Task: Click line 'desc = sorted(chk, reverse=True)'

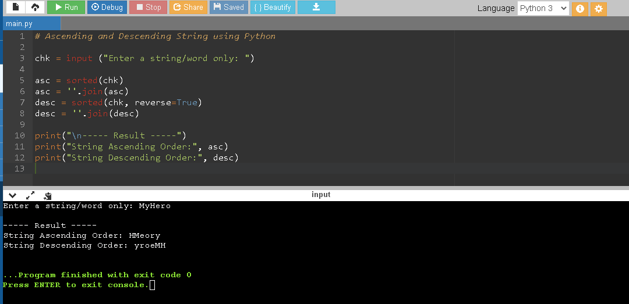Action: pos(118,102)
